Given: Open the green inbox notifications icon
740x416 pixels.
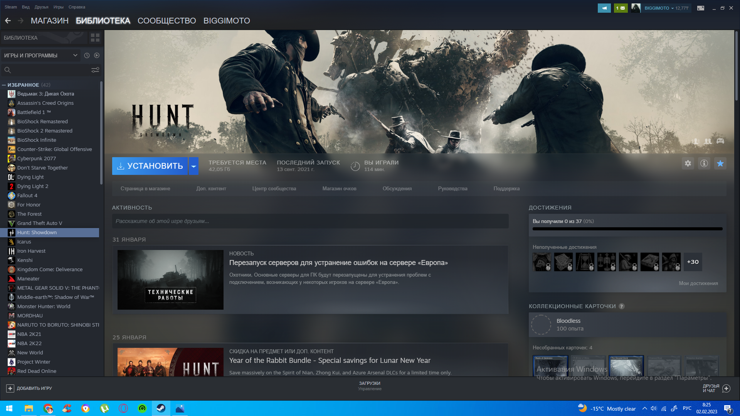Looking at the screenshot, I should (x=621, y=8).
